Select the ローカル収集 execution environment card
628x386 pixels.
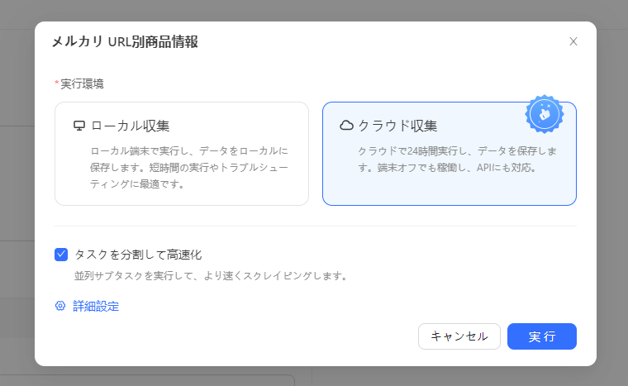pyautogui.click(x=182, y=154)
